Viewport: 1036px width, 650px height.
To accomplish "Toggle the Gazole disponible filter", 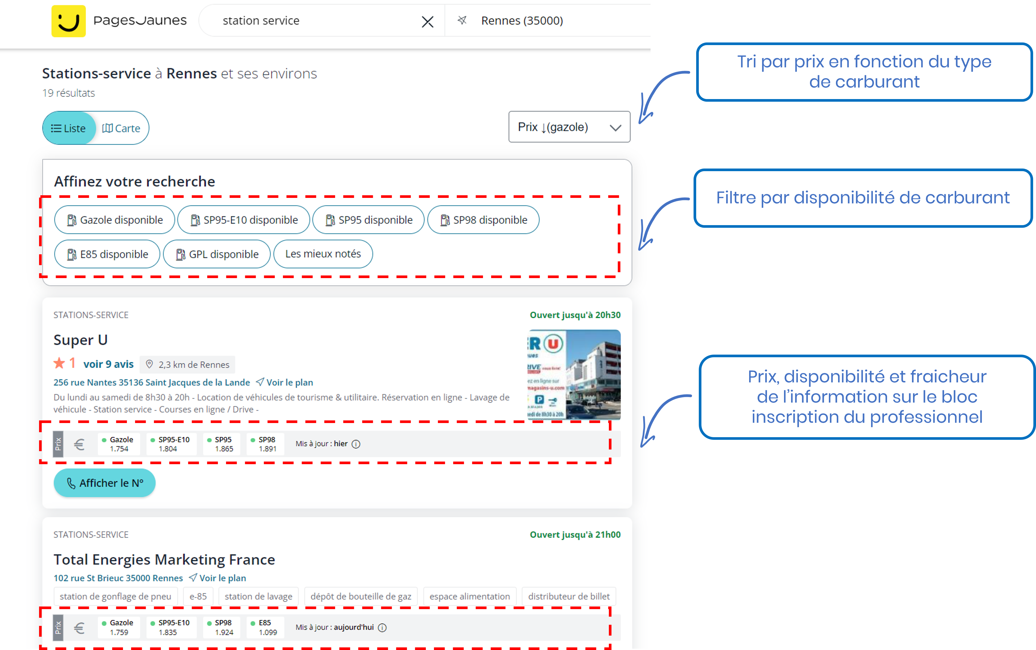I will pos(114,220).
